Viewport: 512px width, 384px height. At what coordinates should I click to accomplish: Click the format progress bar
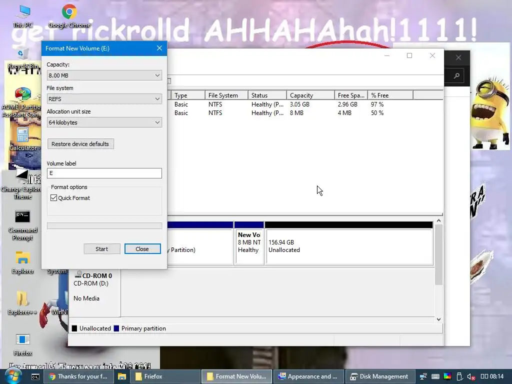[x=104, y=225]
